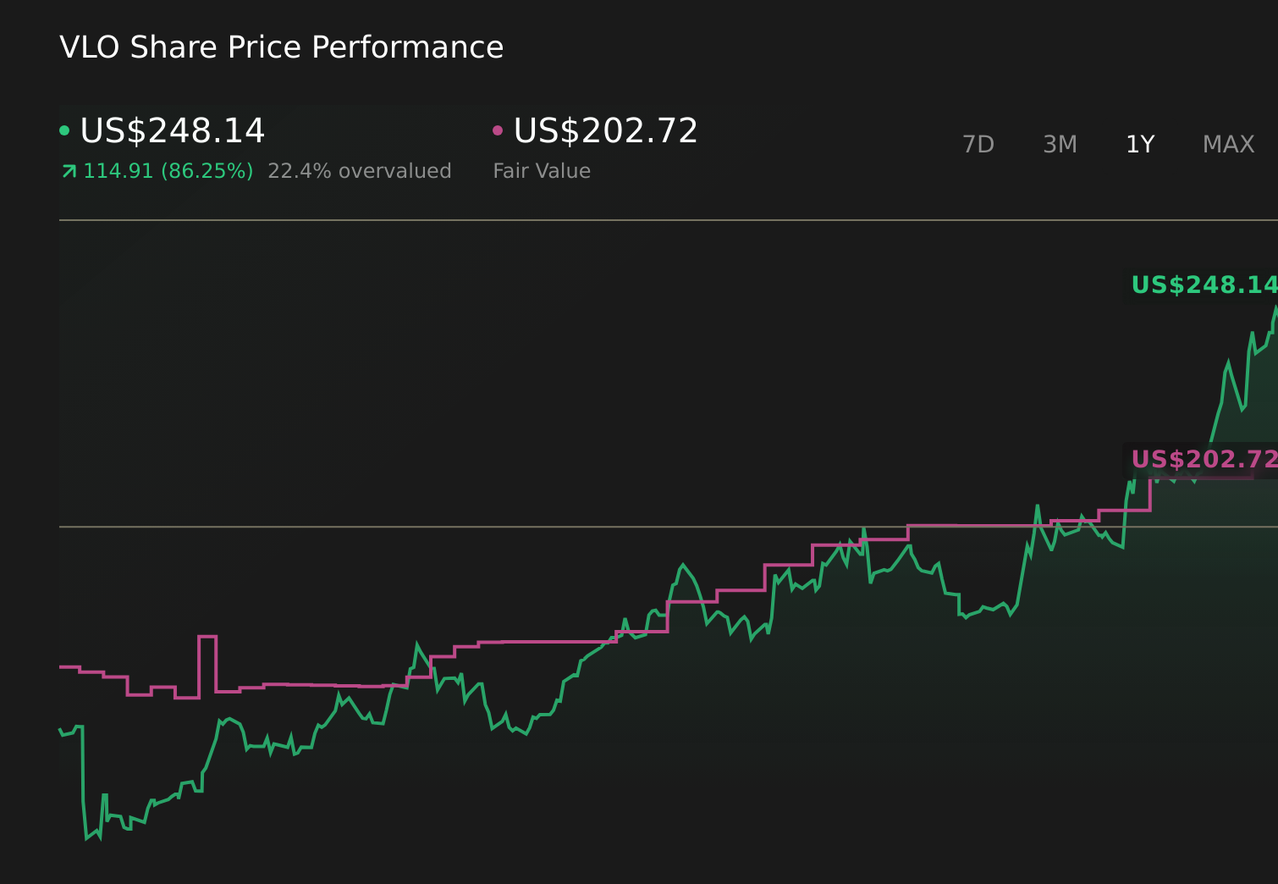Viewport: 1278px width, 884px height.
Task: Click the Fair Value label
Action: (x=542, y=171)
